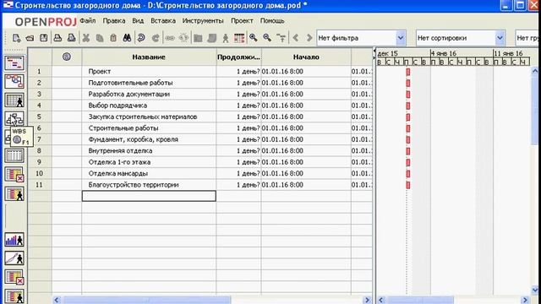The image size is (541, 304).
Task: Click the red calendar grid toolbar icon
Action: click(x=239, y=38)
